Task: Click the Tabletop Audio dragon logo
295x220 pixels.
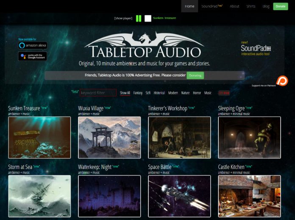Action: (144, 45)
